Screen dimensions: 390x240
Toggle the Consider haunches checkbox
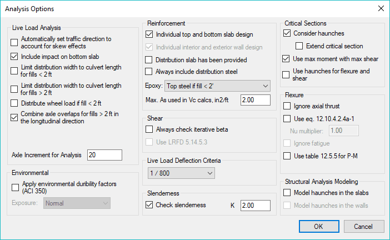pos(286,34)
